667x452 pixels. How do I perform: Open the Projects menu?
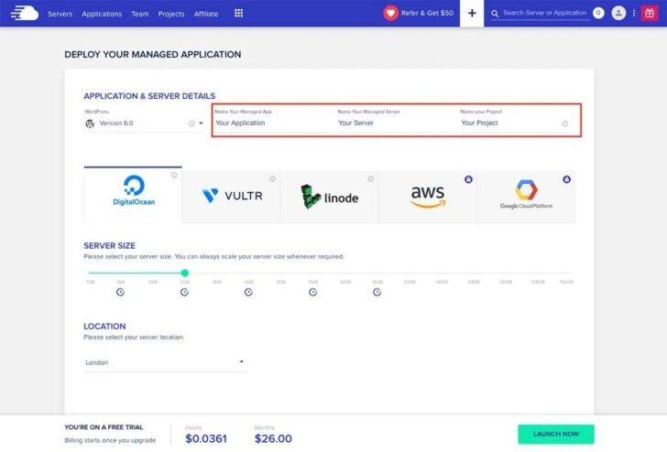[171, 14]
